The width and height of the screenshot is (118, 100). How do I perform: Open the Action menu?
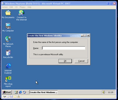5,7
